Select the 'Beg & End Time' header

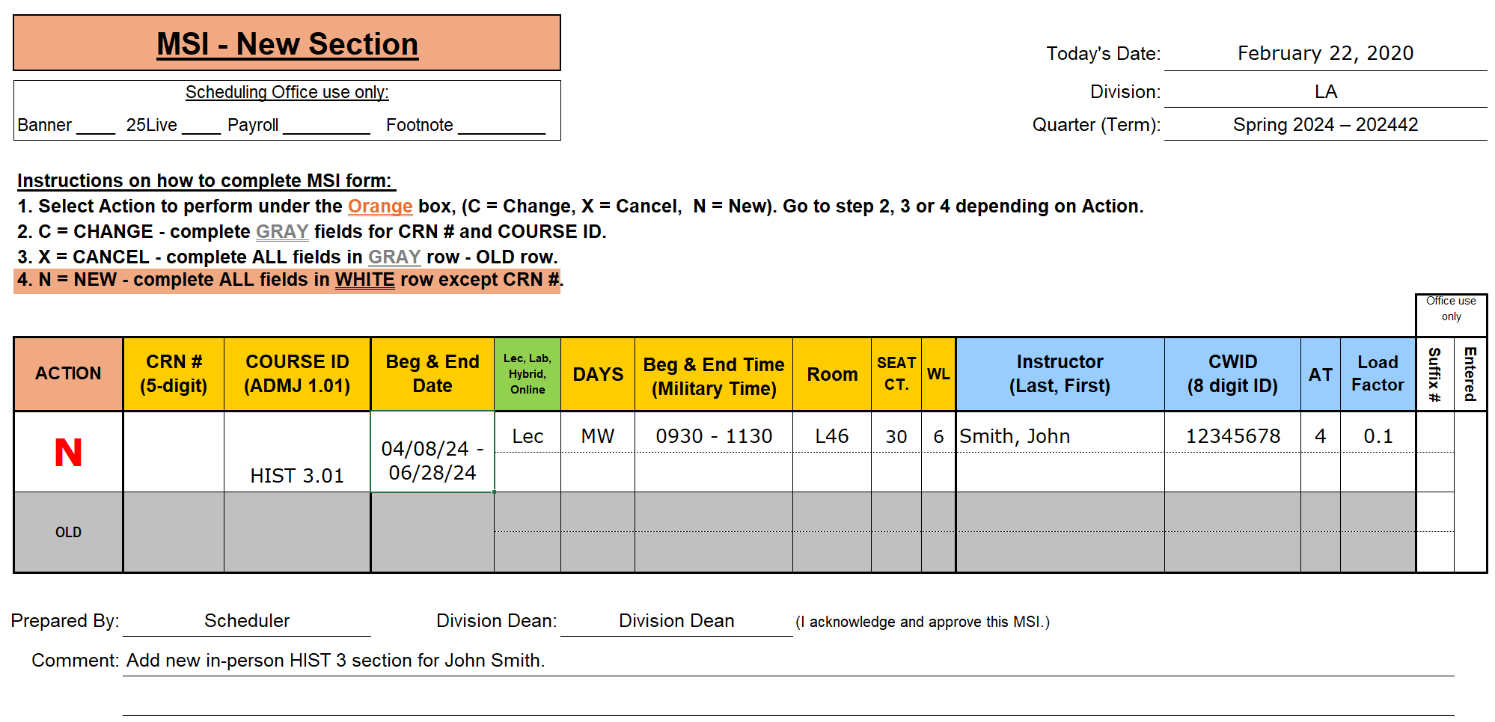714,373
